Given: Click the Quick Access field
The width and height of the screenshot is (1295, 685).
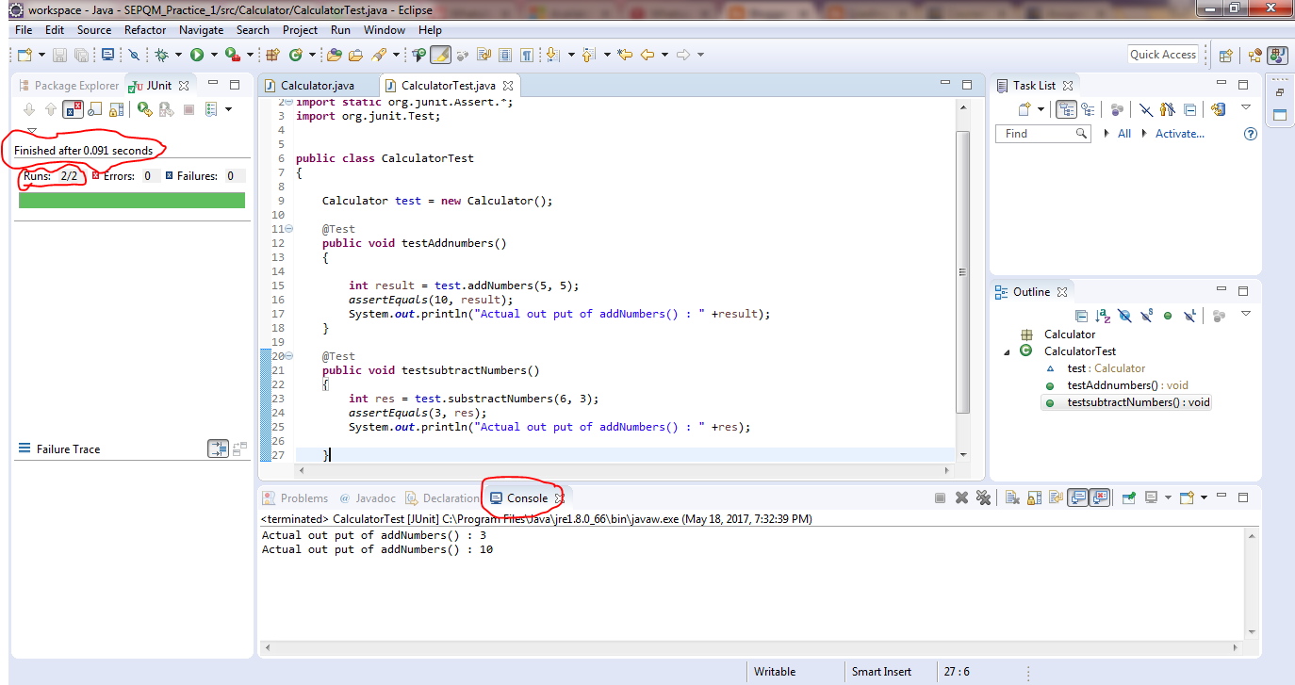Looking at the screenshot, I should pyautogui.click(x=1163, y=54).
